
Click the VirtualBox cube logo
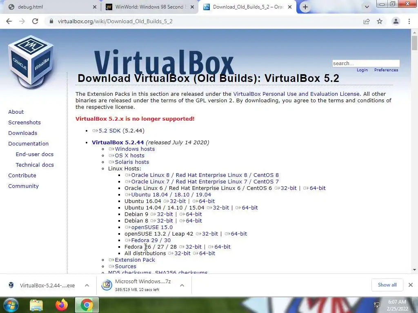(x=31, y=61)
